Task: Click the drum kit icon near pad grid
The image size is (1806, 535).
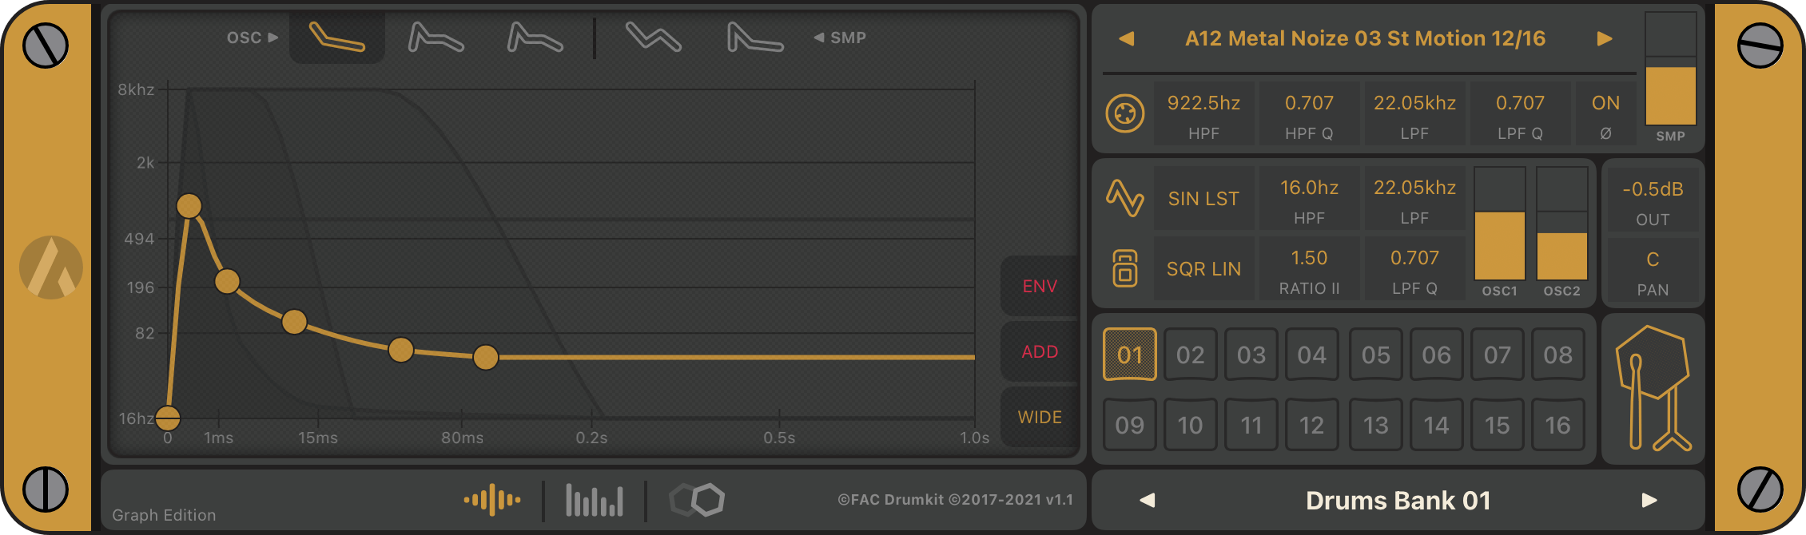Action: pyautogui.click(x=1653, y=389)
